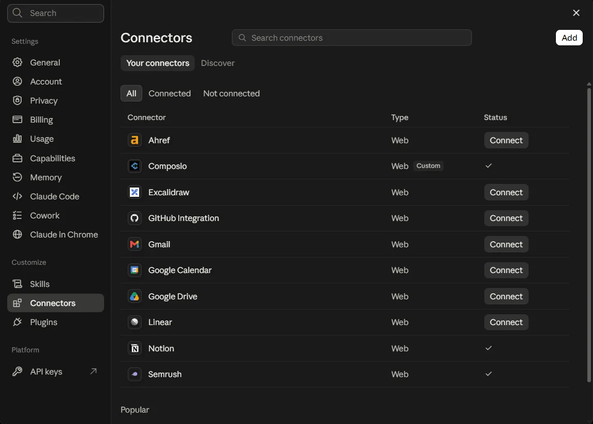The image size is (593, 424).
Task: Click the Memory icon in sidebar
Action: click(18, 177)
